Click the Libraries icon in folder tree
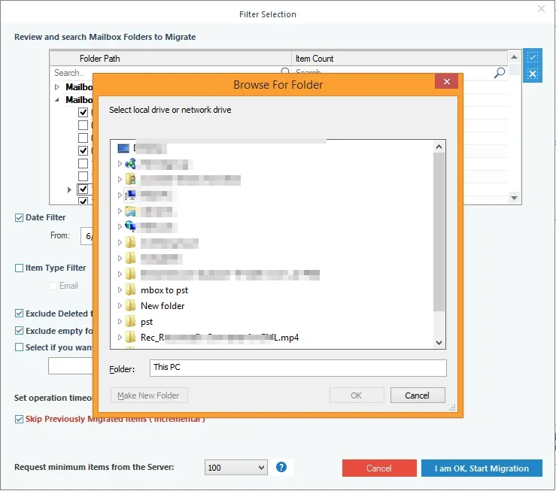 pos(130,211)
